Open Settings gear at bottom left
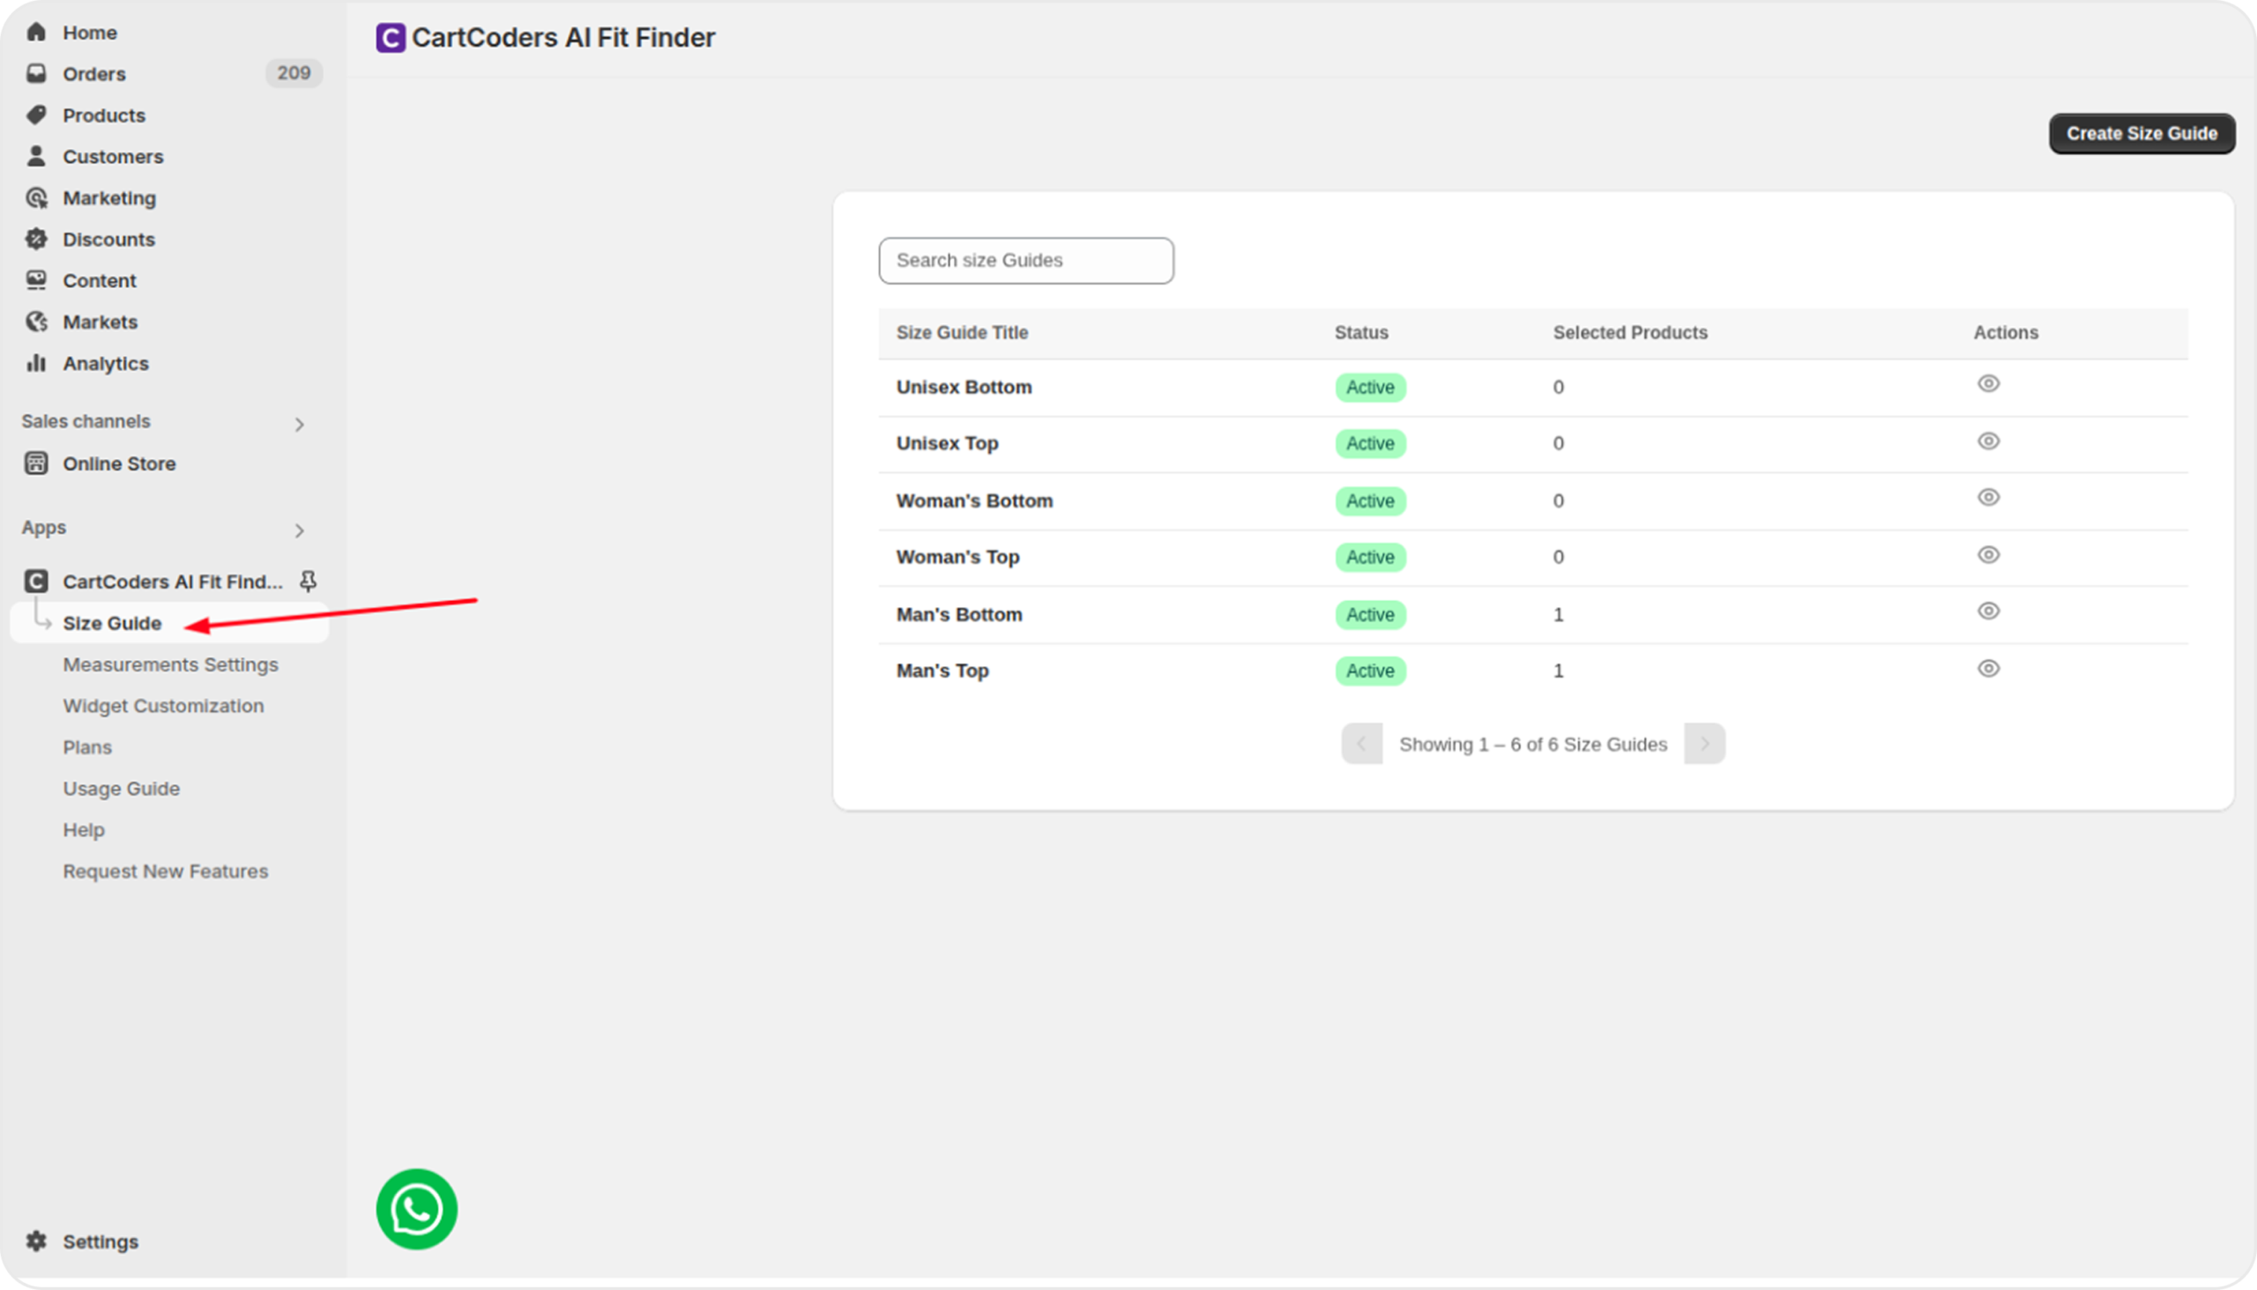 [x=36, y=1241]
